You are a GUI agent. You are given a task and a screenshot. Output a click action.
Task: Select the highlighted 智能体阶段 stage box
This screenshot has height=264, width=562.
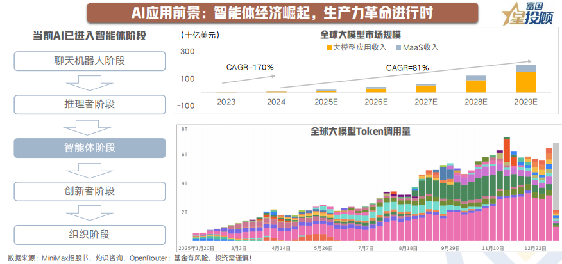tap(90, 148)
